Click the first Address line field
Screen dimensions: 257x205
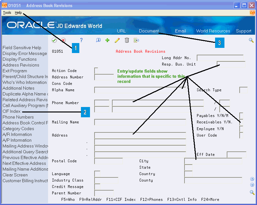tap(140, 135)
